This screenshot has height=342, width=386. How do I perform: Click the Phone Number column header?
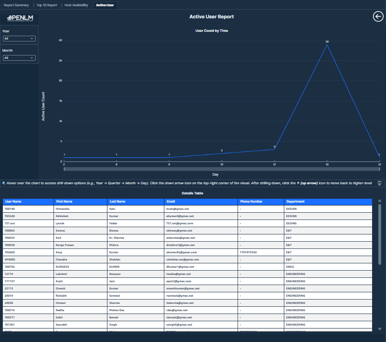(x=251, y=202)
